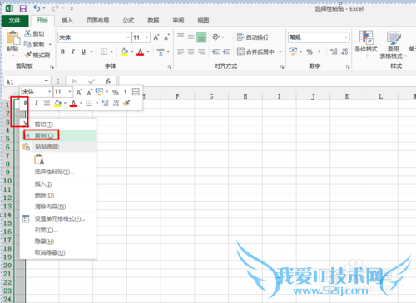Click the Cut scissors icon in ribbon
The image size is (416, 303).
coord(27,33)
